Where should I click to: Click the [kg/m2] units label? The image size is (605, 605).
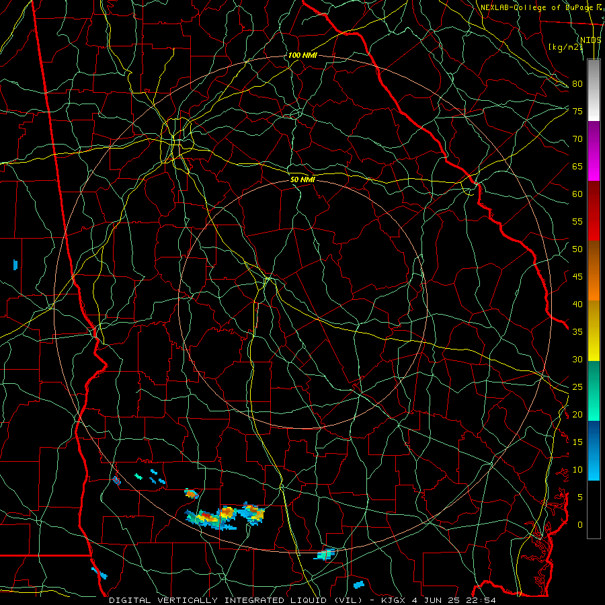point(565,47)
